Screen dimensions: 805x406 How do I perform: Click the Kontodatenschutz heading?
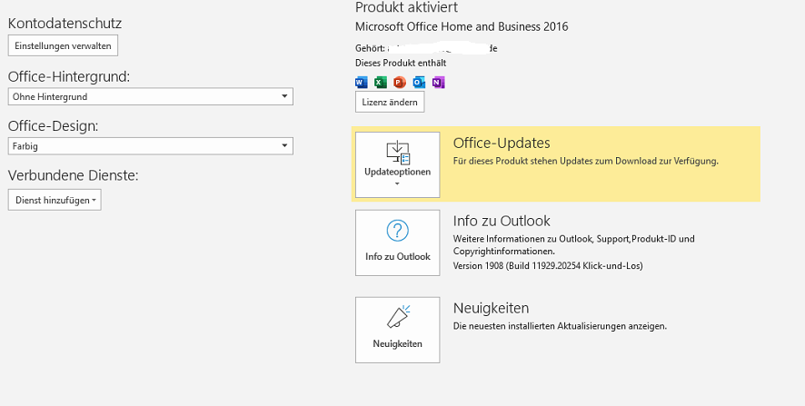point(65,24)
